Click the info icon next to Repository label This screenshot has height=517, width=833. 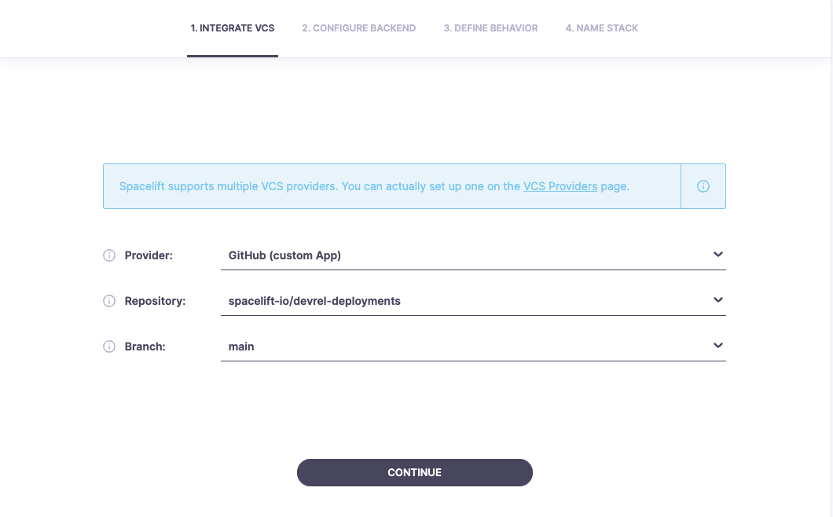click(109, 300)
